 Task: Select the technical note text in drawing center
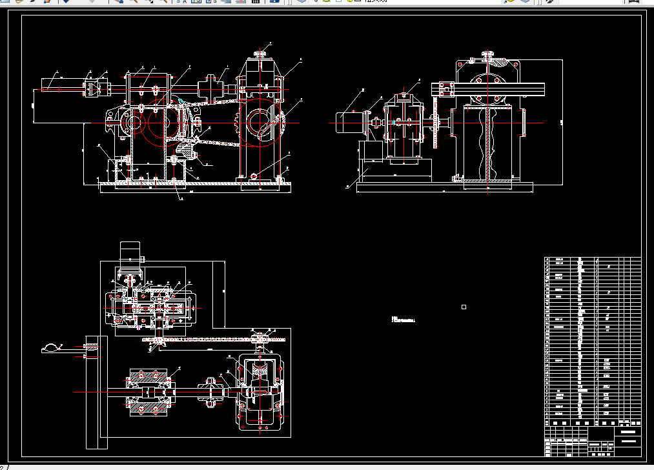tap(404, 320)
